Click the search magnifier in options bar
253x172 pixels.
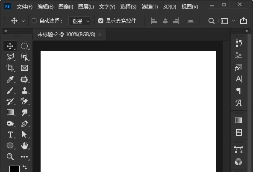(212, 21)
